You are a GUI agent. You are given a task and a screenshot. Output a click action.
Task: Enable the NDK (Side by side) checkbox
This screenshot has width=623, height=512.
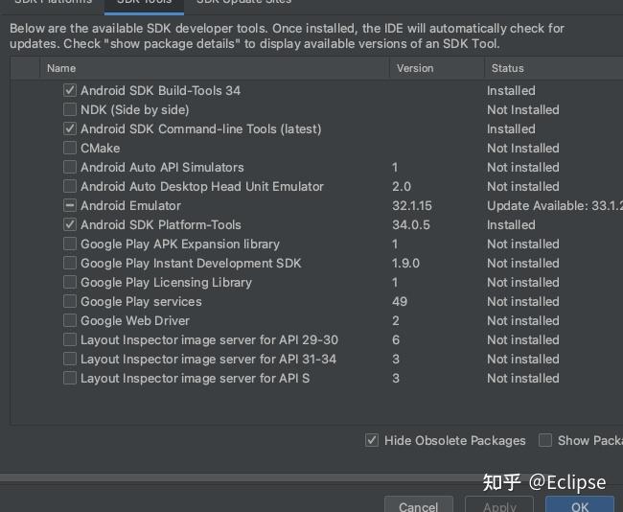[70, 109]
